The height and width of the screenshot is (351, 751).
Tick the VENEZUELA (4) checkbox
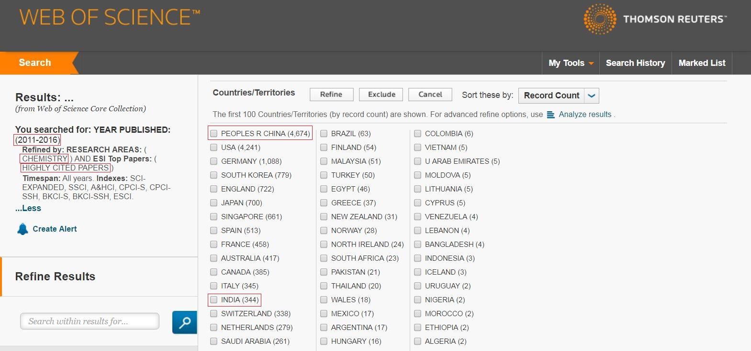pos(418,217)
